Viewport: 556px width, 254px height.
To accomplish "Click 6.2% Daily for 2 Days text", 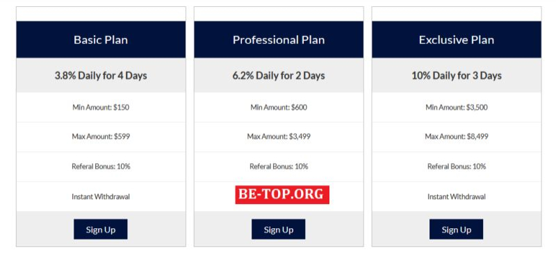I will [x=279, y=76].
